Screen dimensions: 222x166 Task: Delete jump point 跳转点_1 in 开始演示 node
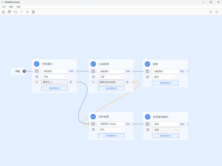tap(71, 82)
